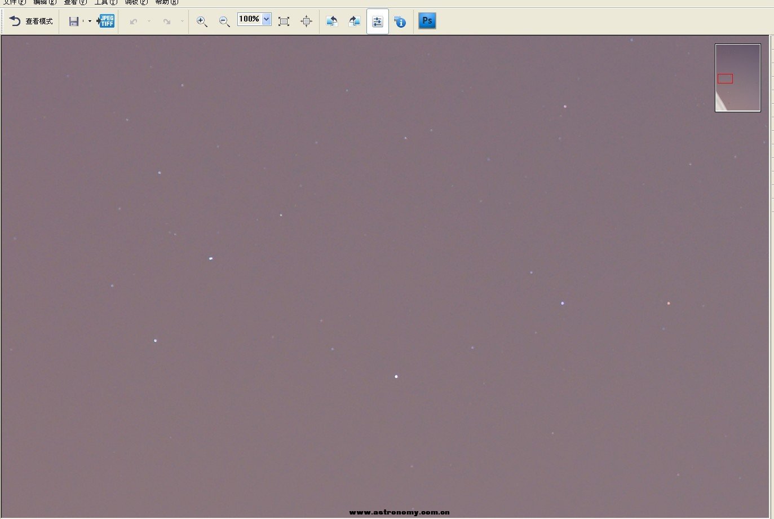This screenshot has height=519, width=774.
Task: Click the undo arrow icon
Action: pos(134,21)
